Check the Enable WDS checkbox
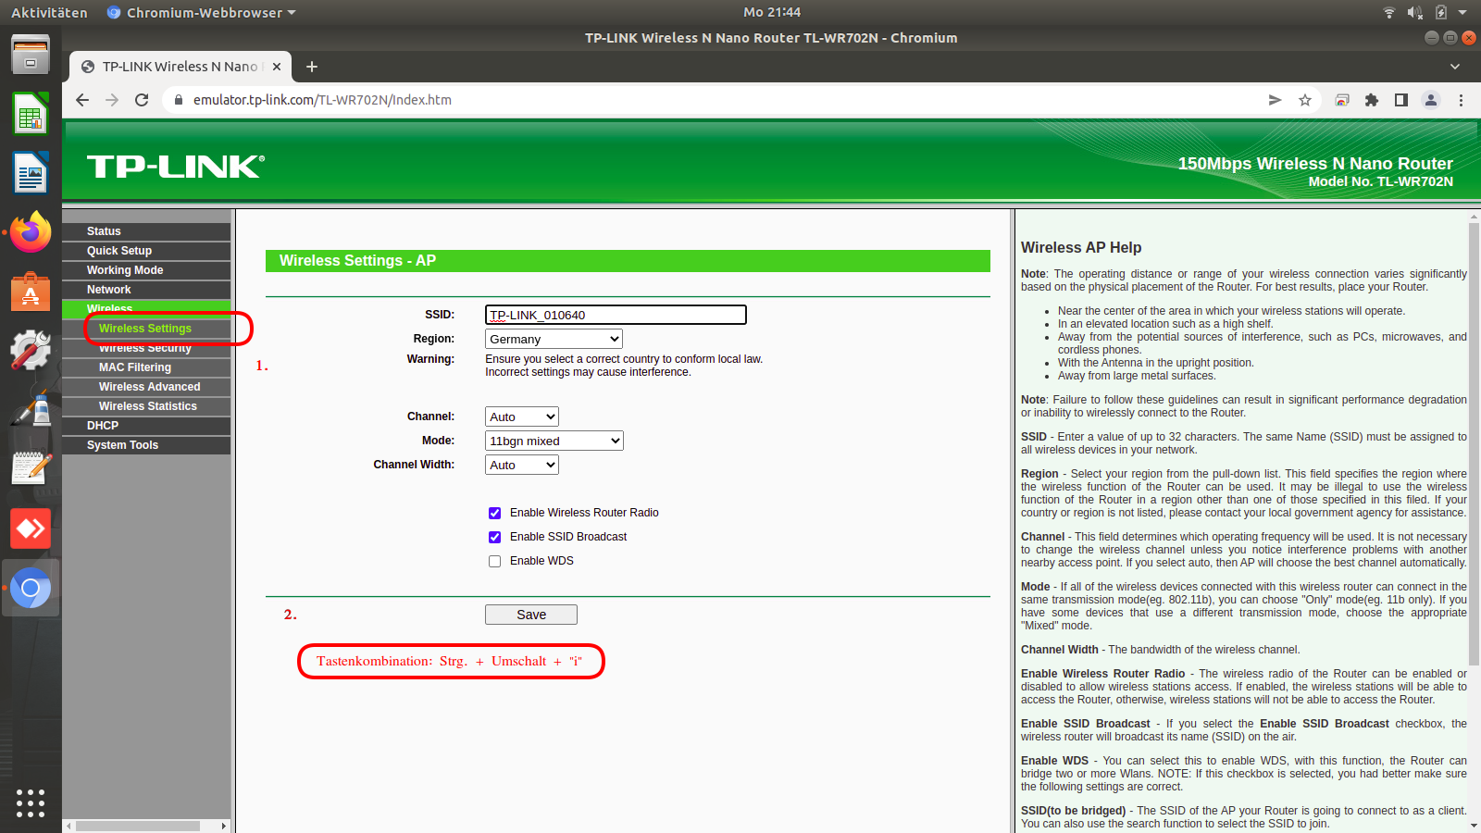The height and width of the screenshot is (833, 1481). (x=495, y=561)
